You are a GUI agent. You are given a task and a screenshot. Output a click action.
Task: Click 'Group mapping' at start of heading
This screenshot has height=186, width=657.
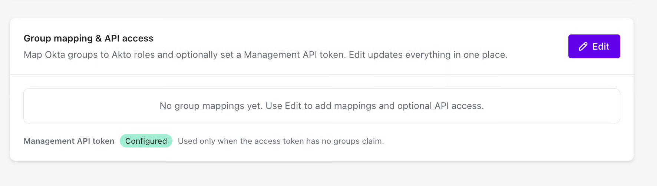pyautogui.click(x=58, y=39)
